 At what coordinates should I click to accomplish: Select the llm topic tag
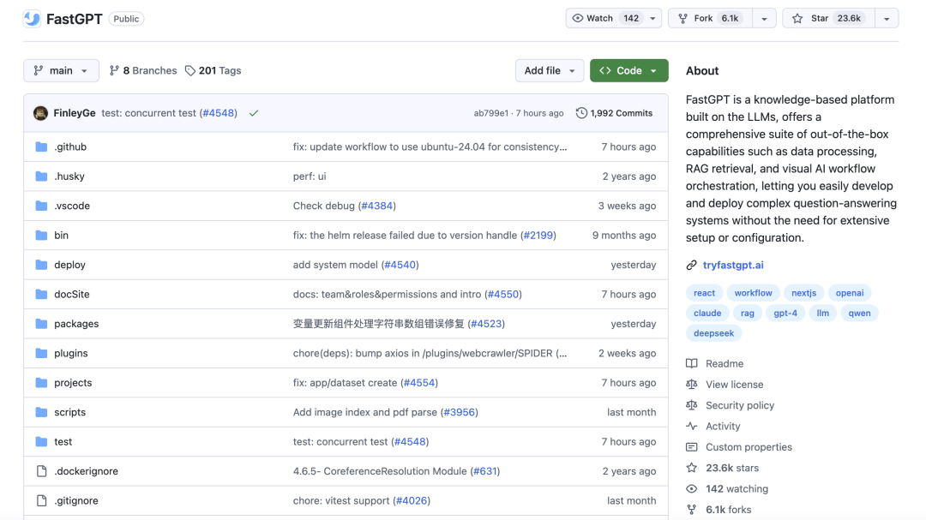tap(822, 313)
